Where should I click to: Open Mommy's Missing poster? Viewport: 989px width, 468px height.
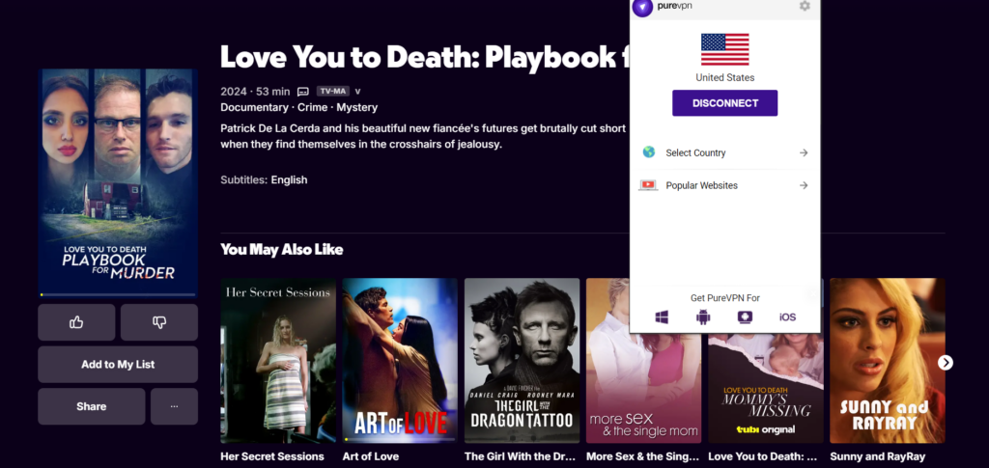coord(766,387)
